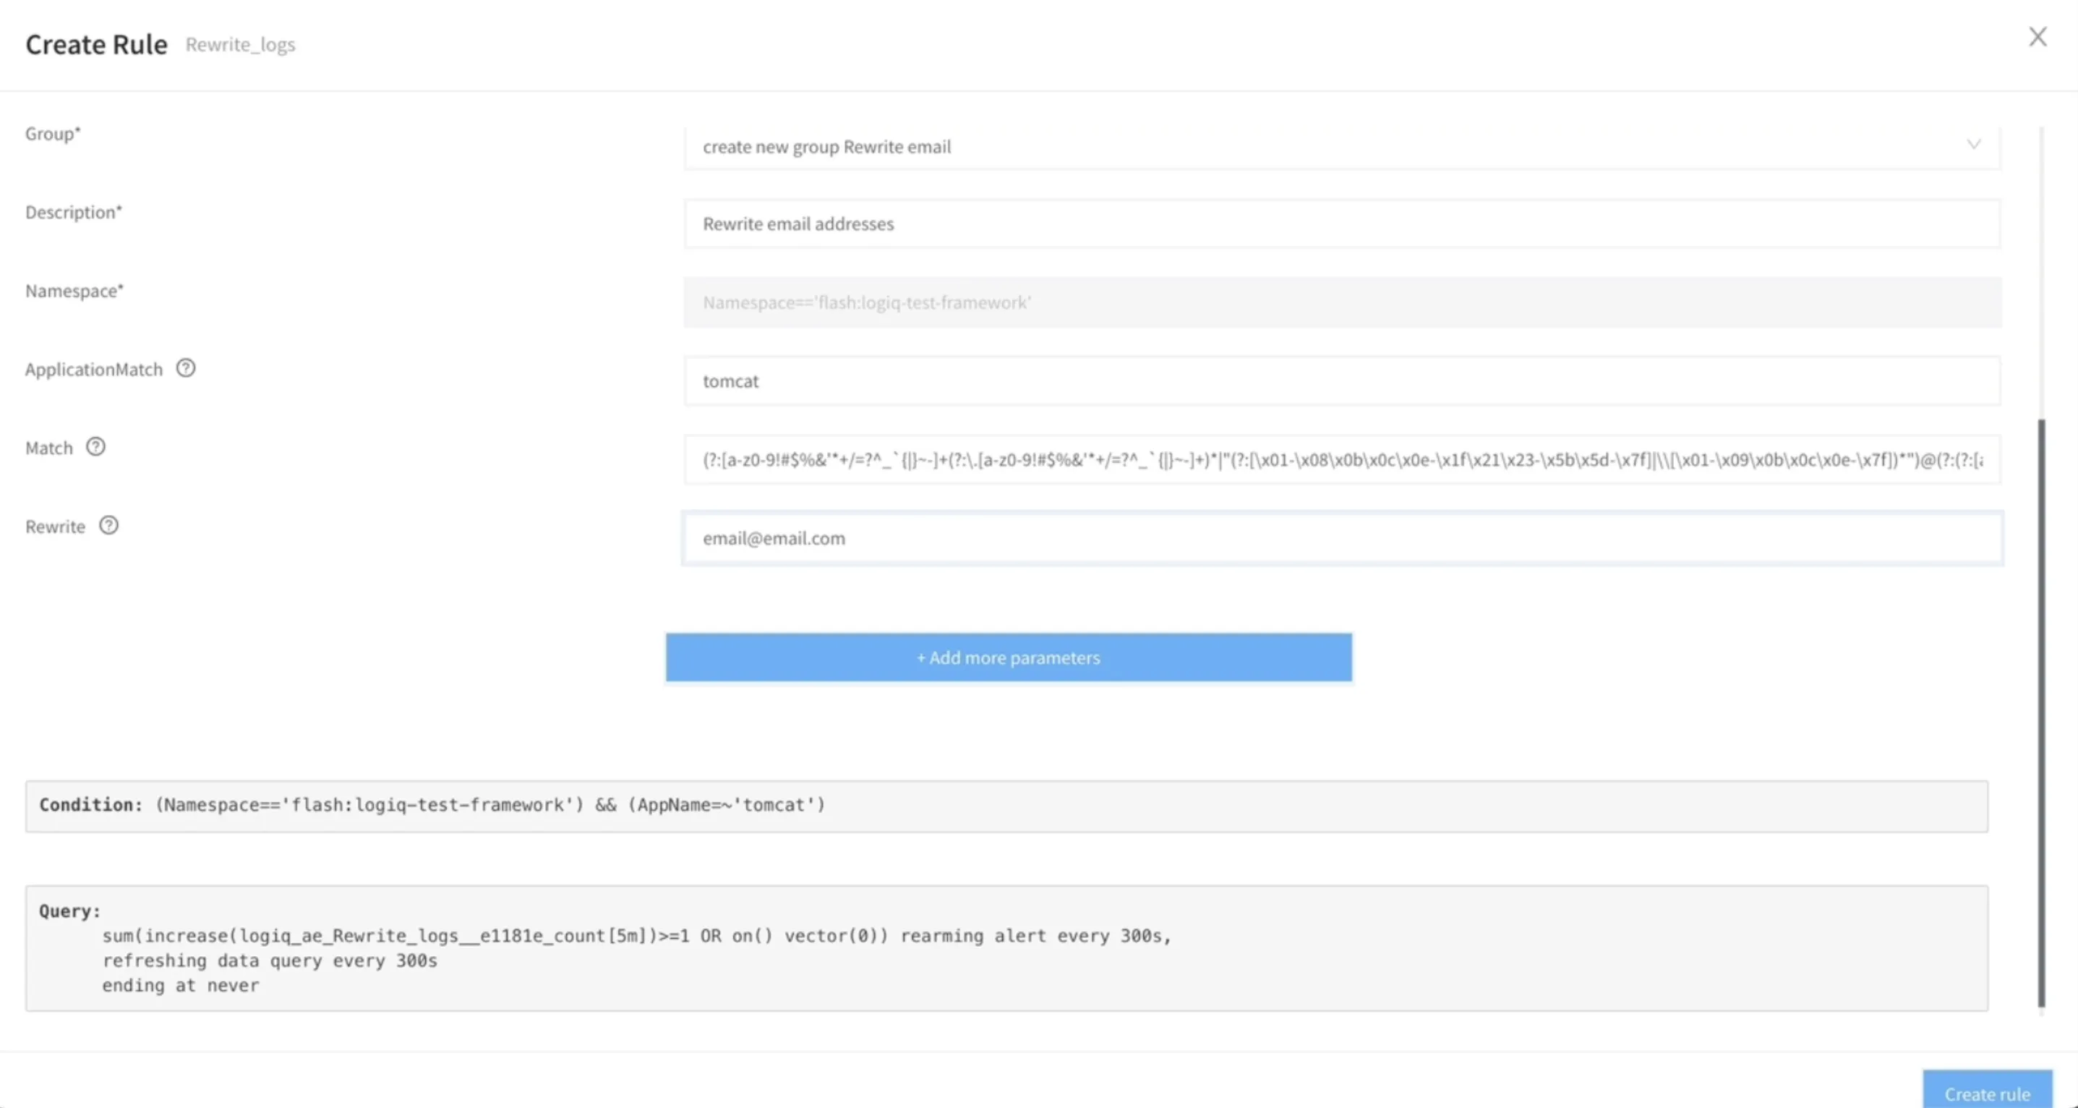Click the dialog's vertical scrollbar thumb
The image size is (2078, 1108).
2042,713
